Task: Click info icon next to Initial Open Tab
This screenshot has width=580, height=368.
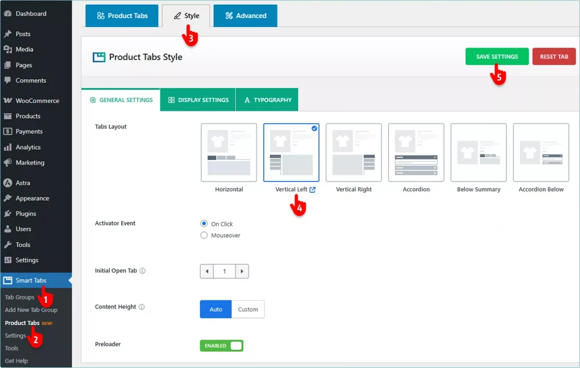Action: (x=143, y=271)
